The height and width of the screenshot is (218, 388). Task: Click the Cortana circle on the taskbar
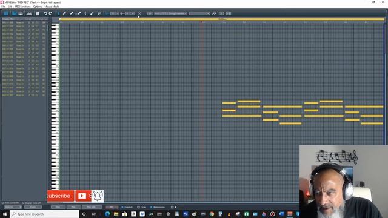coord(84,214)
